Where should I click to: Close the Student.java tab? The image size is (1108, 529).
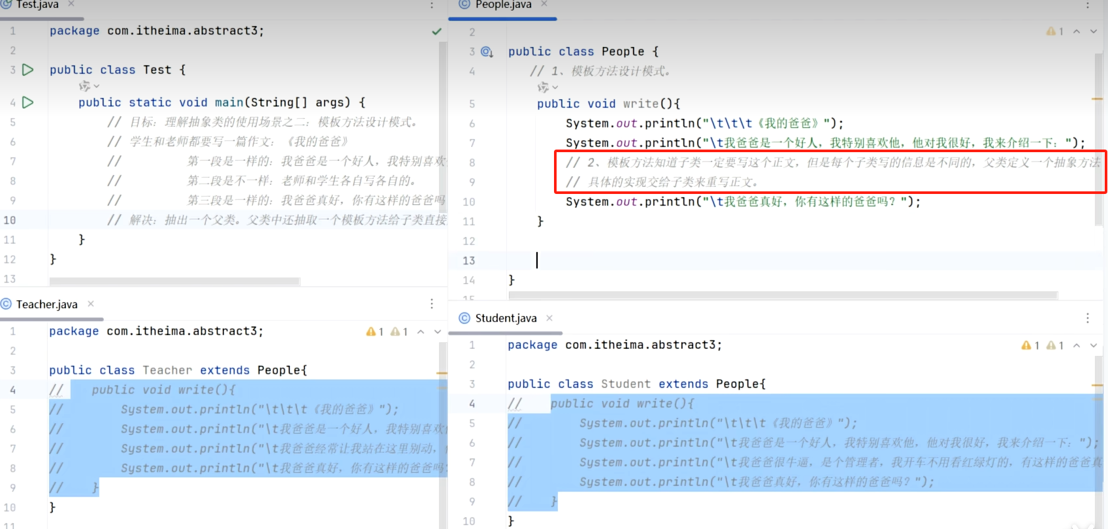pos(549,318)
